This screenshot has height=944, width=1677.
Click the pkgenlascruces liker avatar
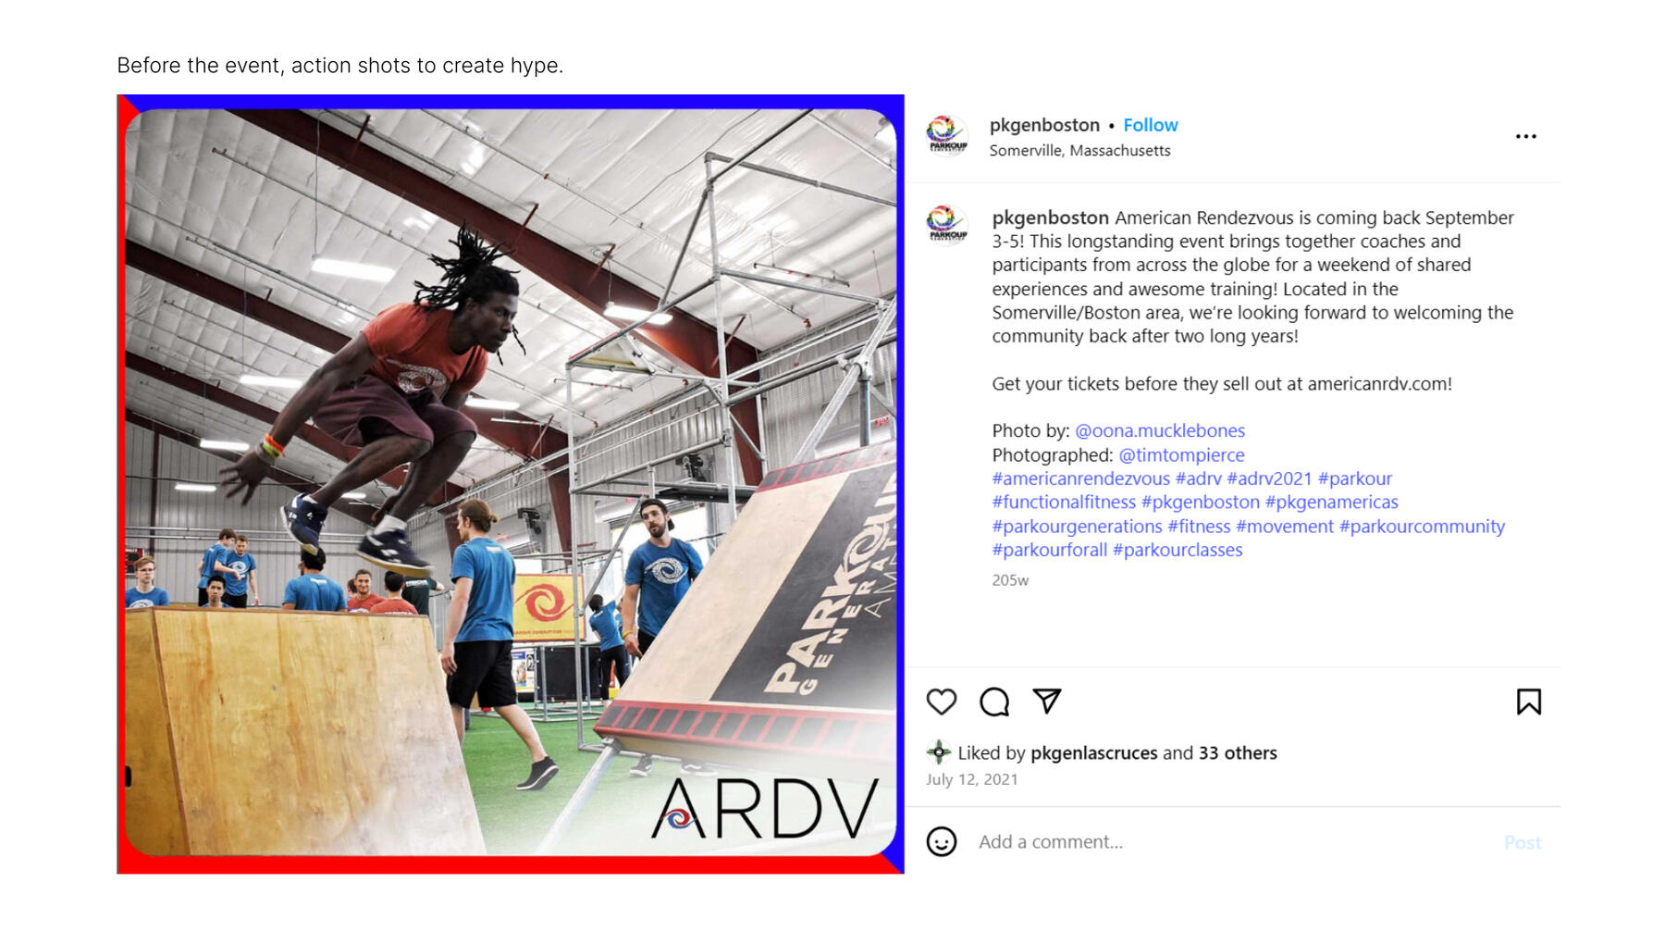[938, 752]
